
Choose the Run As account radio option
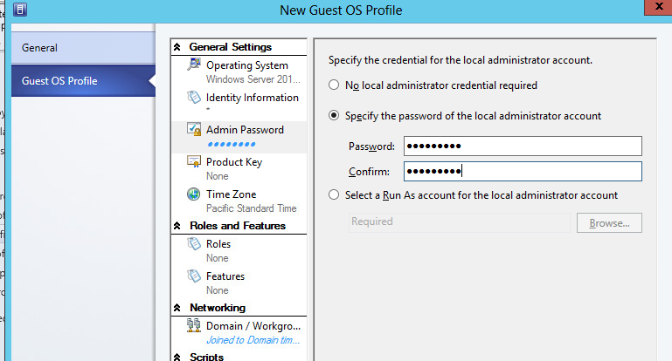(334, 195)
